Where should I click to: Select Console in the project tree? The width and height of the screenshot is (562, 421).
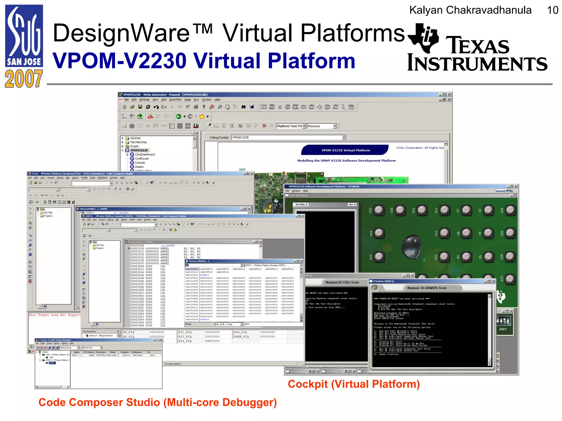[x=140, y=163]
